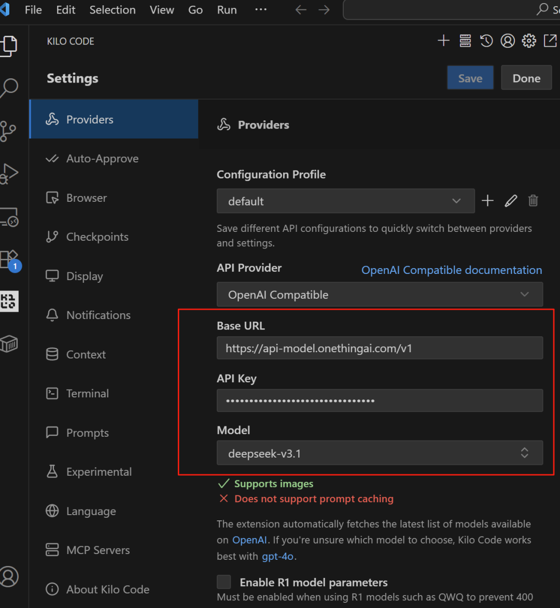The image size is (560, 608).
Task: Open Source Control in activity bar
Action: pos(9,131)
